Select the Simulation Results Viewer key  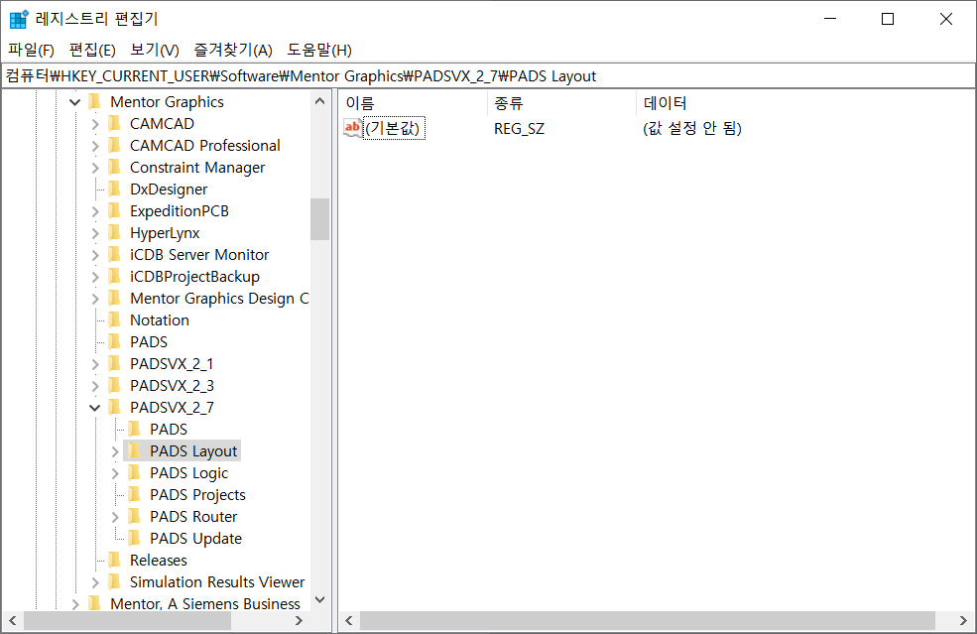point(216,582)
